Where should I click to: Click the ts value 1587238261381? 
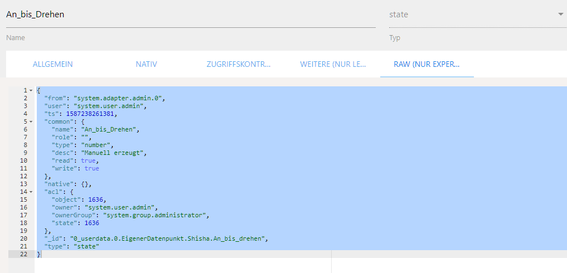click(90, 114)
